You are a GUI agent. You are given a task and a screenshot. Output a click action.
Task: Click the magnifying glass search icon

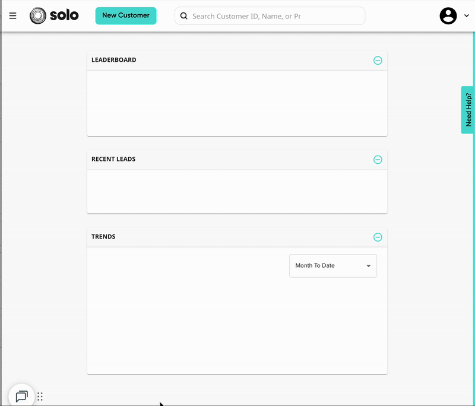[x=184, y=16]
